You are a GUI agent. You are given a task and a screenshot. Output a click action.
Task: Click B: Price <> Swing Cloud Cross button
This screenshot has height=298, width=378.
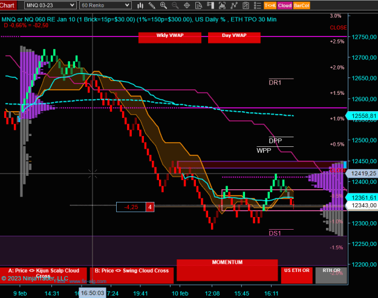(x=132, y=276)
